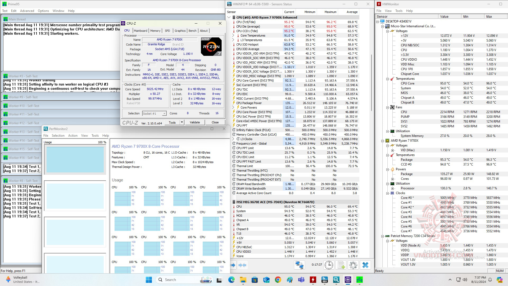Expand Core Temperatures in HWiNFO
The height and width of the screenshot is (286, 508).
tap(233, 35)
